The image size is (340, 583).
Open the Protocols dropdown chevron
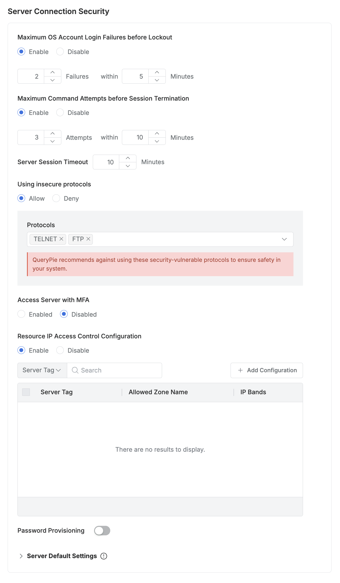click(x=284, y=239)
